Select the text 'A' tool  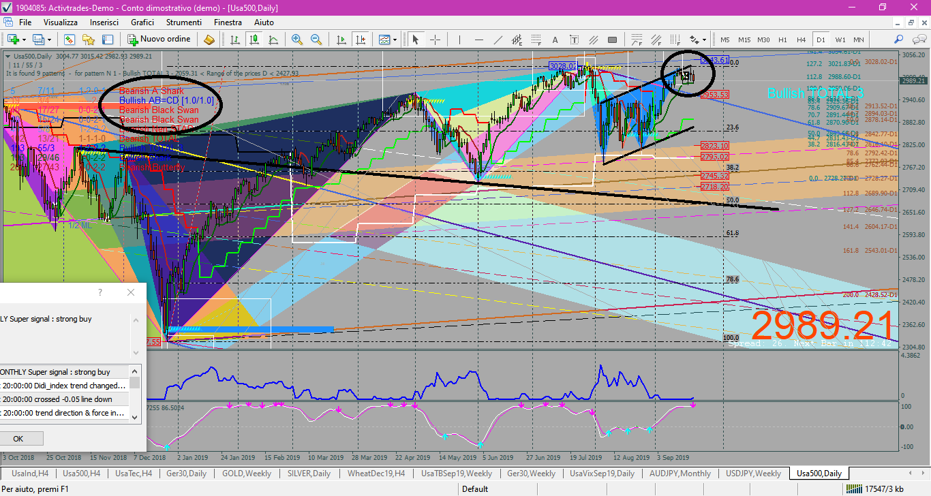pos(555,40)
